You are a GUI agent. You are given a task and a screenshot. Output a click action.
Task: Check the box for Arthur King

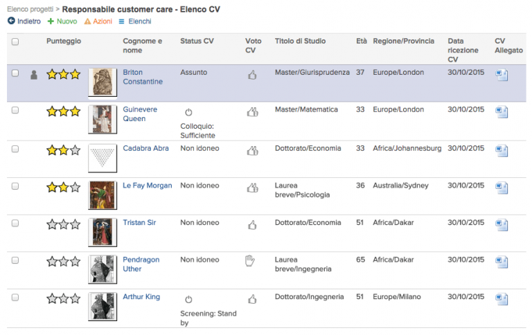(x=15, y=298)
